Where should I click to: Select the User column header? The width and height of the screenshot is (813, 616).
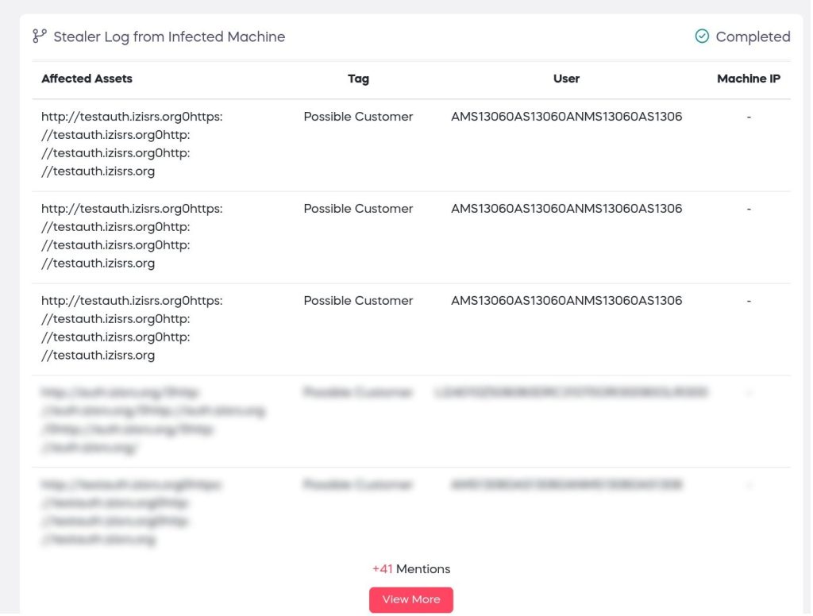click(x=566, y=79)
